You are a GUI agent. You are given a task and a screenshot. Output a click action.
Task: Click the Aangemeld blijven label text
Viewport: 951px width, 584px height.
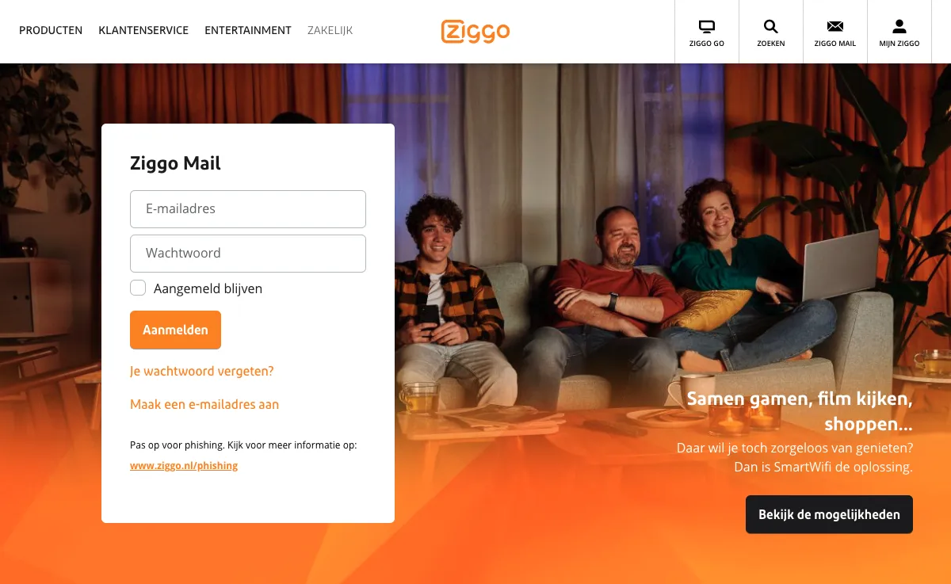tap(208, 288)
